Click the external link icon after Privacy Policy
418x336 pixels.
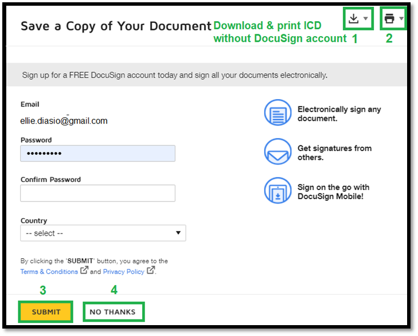[151, 270]
